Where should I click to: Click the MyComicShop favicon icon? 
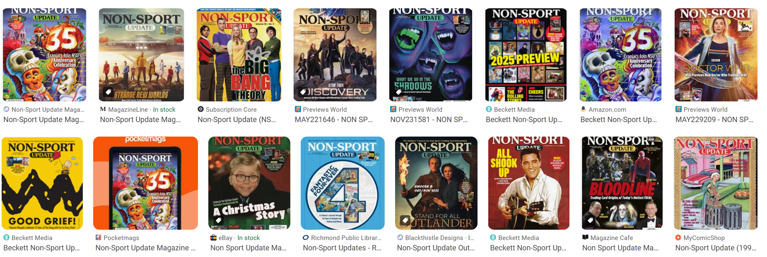coord(678,238)
